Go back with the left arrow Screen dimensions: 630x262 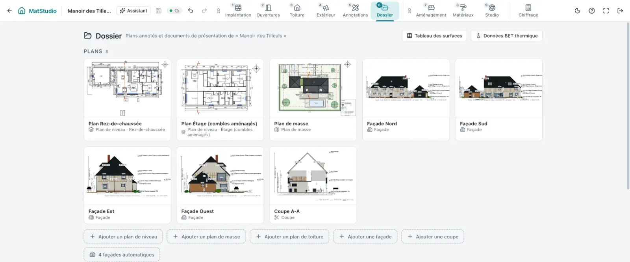coord(9,11)
